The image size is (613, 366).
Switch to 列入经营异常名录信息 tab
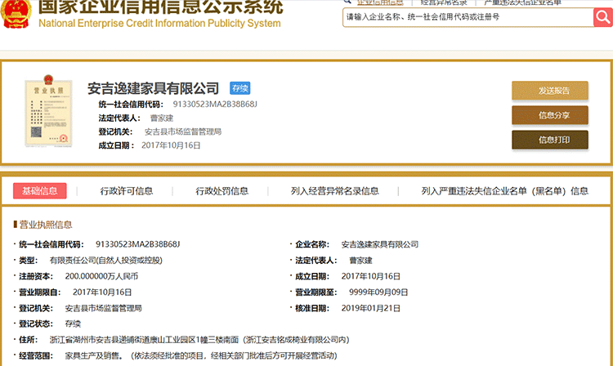point(334,191)
